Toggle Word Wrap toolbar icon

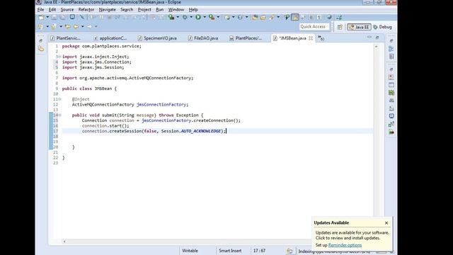(x=303, y=17)
